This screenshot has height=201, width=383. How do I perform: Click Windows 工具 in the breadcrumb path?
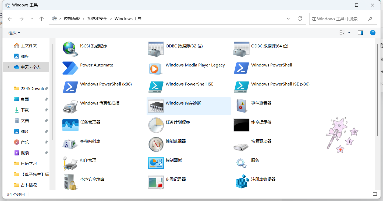click(x=128, y=19)
